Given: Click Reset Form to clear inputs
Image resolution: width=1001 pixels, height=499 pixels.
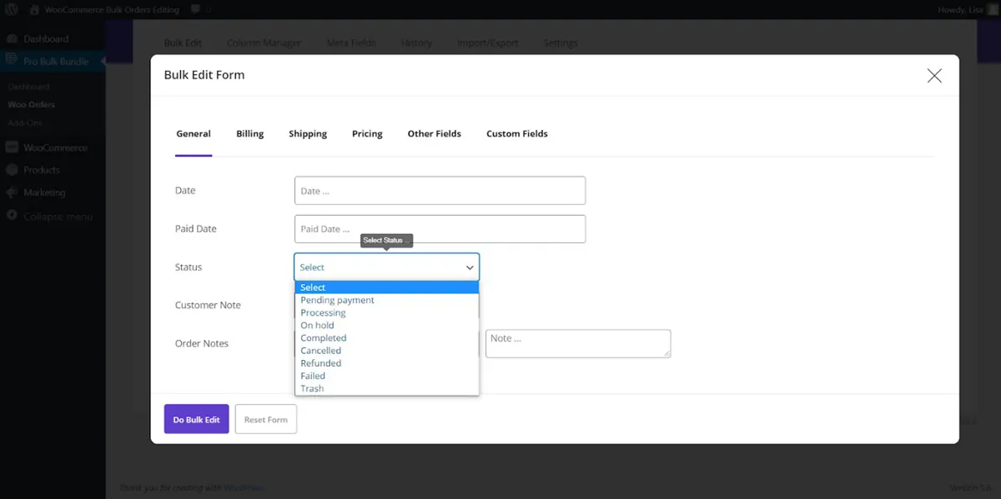Looking at the screenshot, I should click(265, 419).
